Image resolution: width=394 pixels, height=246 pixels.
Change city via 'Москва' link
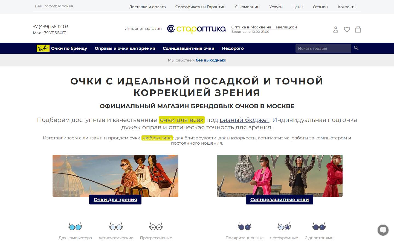65,6
